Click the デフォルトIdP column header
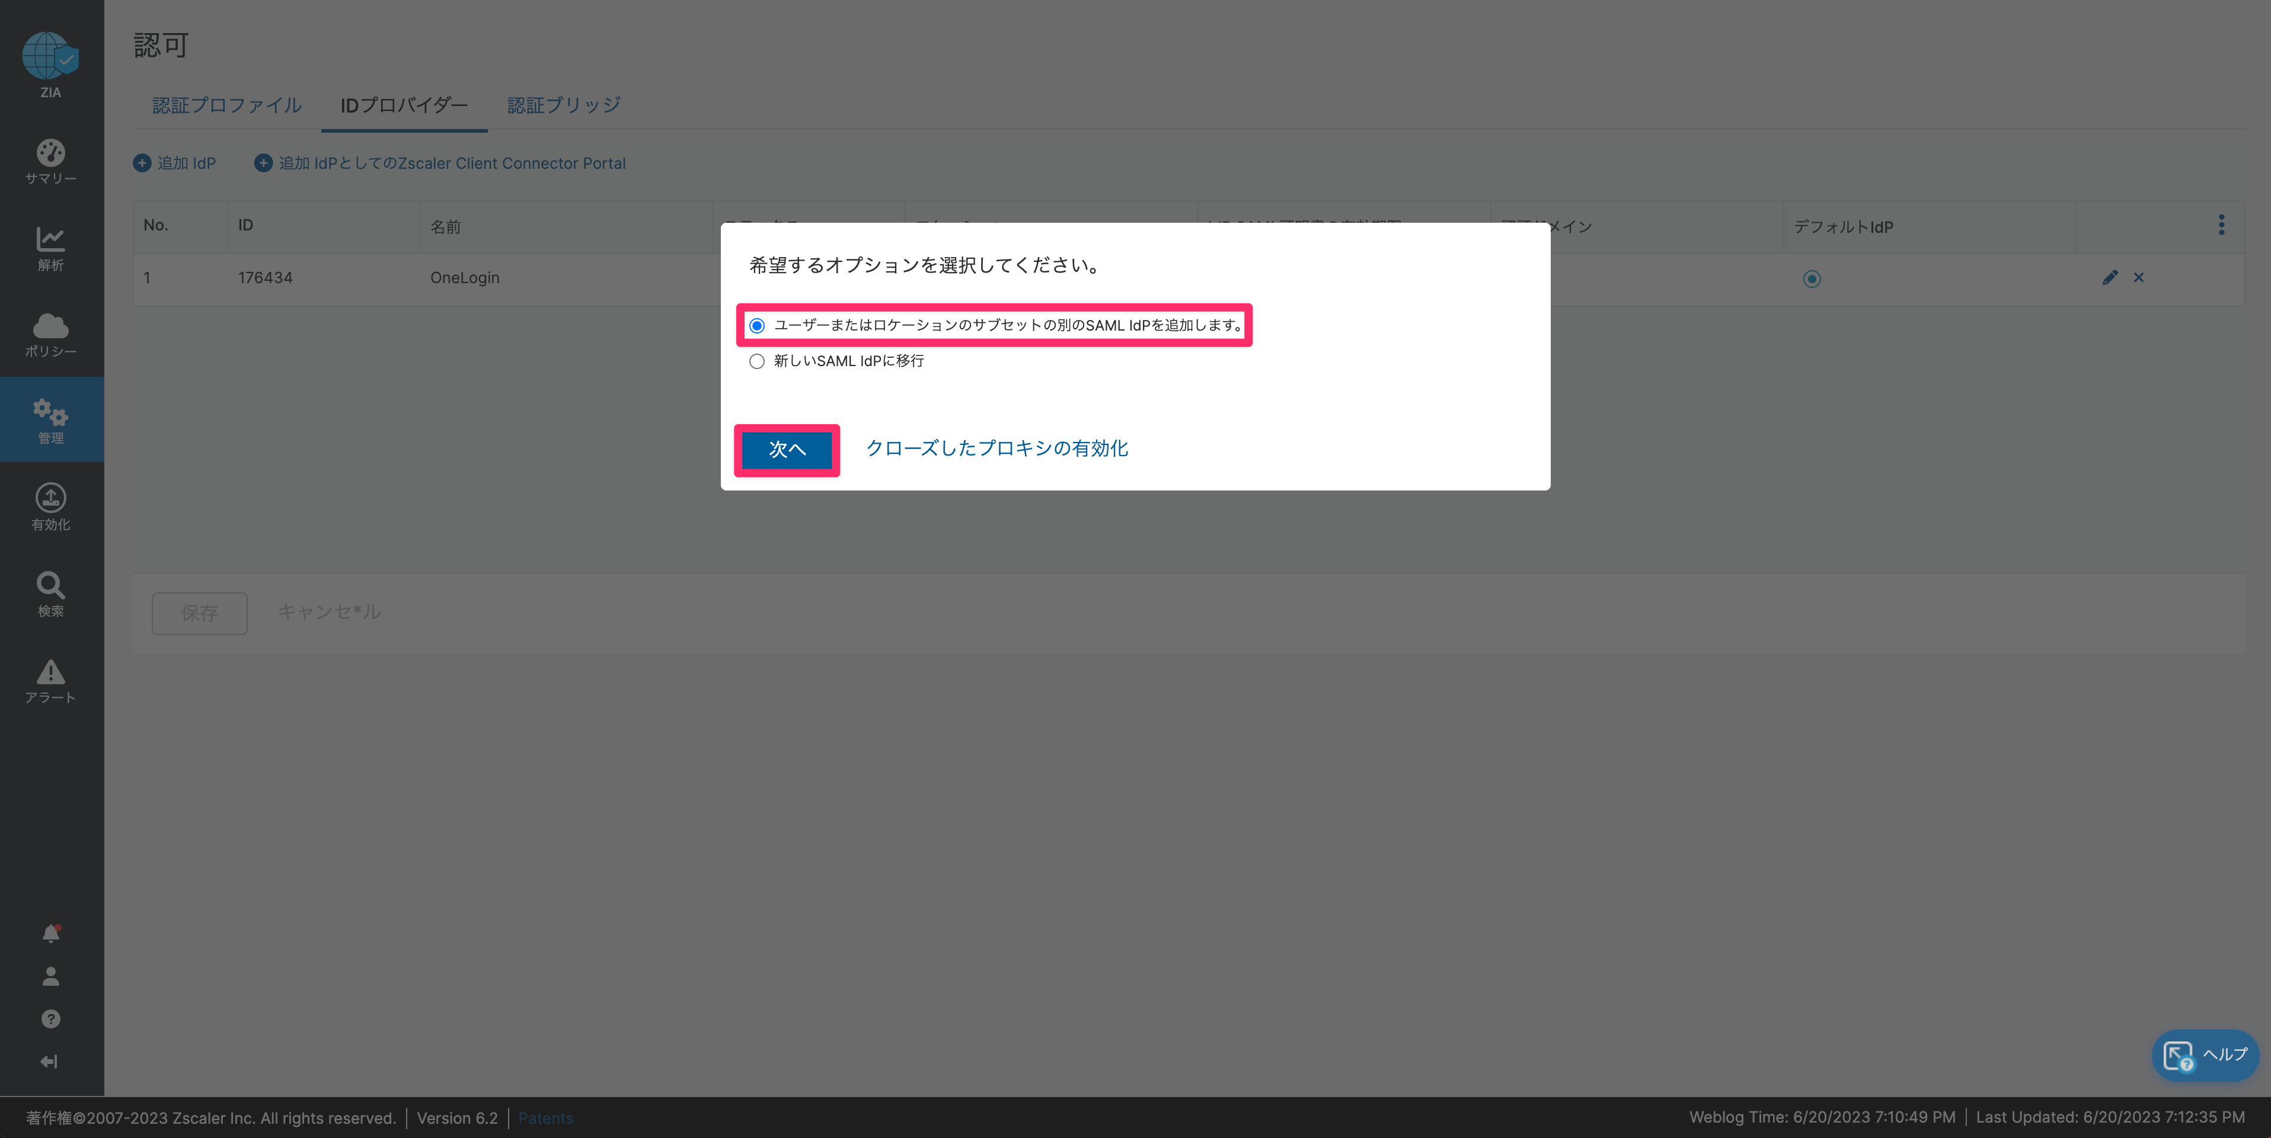The width and height of the screenshot is (2271, 1138). pyautogui.click(x=1844, y=227)
